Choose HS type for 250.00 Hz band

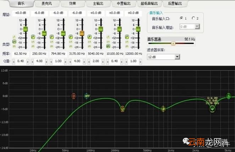33,46
